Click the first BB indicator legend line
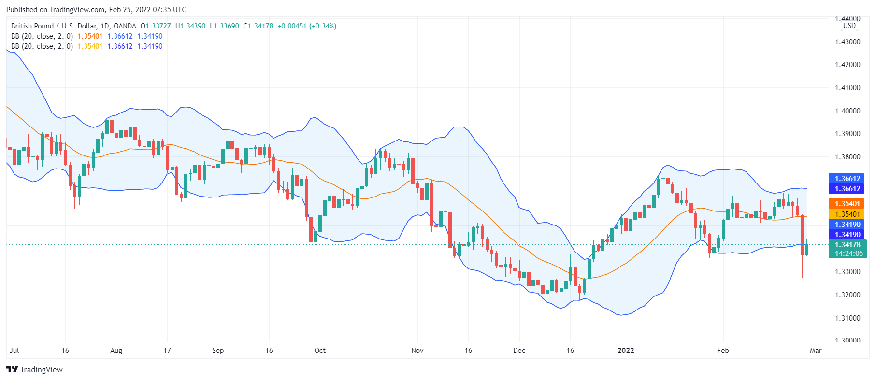The height and width of the screenshot is (380, 876). (x=87, y=36)
